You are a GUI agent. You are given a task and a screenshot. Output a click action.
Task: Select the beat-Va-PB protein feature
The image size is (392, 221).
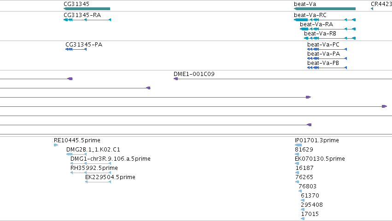(x=327, y=68)
